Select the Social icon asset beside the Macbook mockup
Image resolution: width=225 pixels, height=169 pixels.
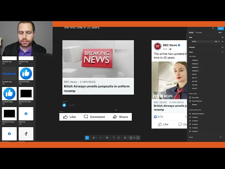click(26, 114)
